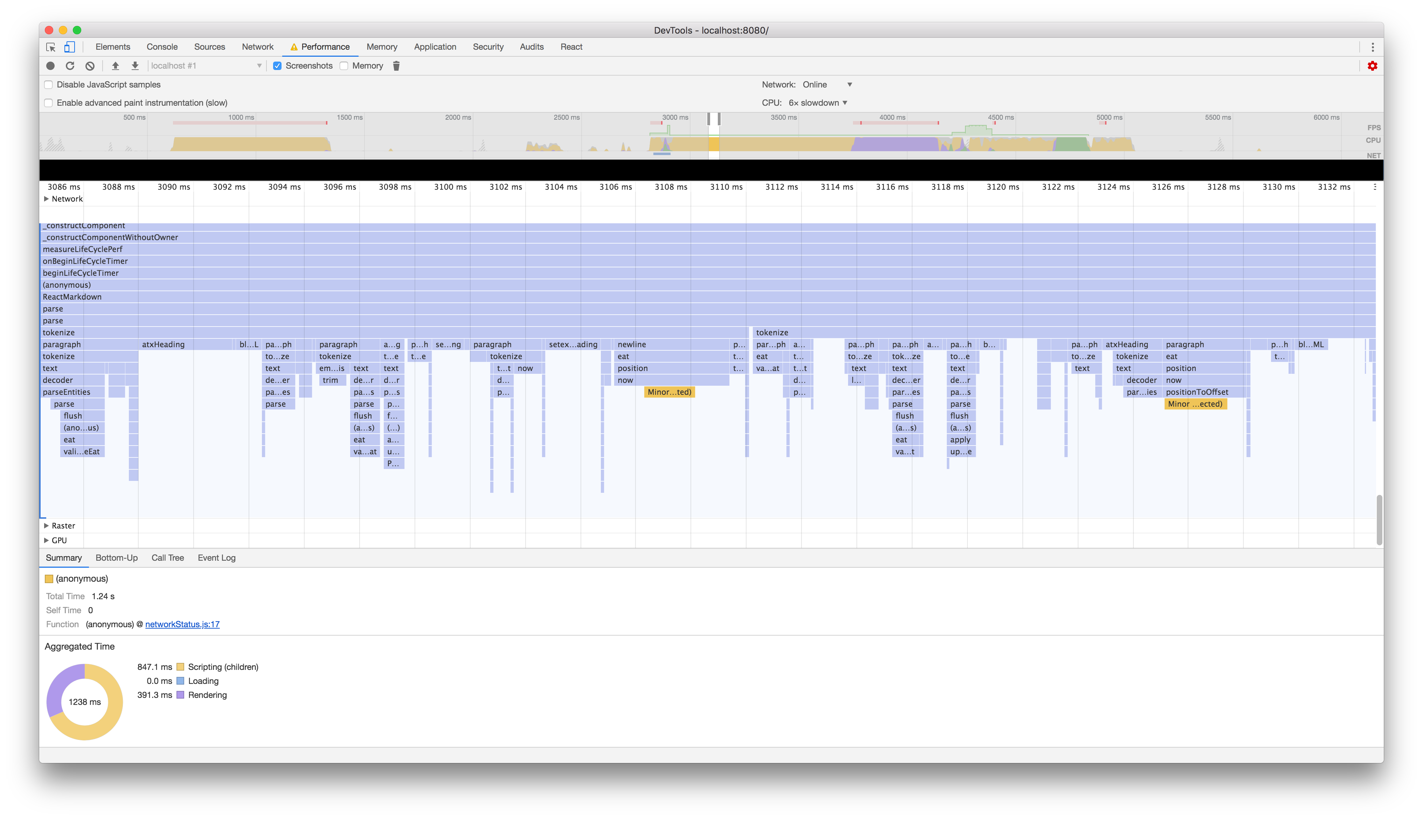Delete with the trash can icon
This screenshot has height=819, width=1423.
[396, 66]
